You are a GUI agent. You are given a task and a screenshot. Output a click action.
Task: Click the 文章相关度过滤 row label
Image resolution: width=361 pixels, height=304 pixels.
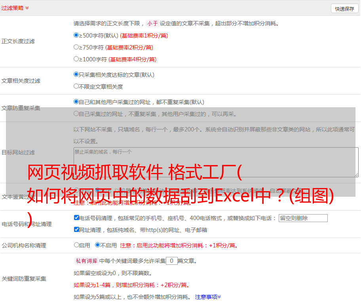coord(21,81)
